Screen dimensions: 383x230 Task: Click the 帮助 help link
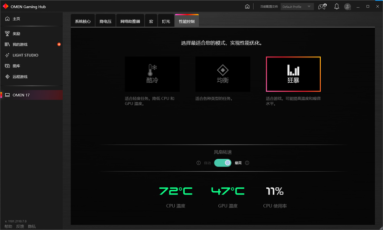point(8,226)
